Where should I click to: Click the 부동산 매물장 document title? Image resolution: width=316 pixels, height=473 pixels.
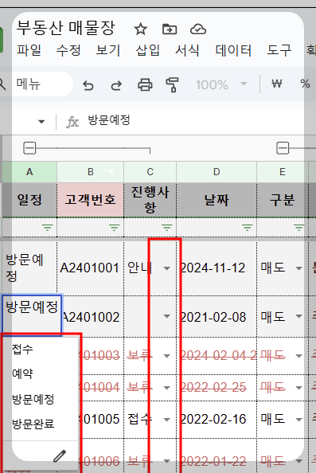click(65, 28)
